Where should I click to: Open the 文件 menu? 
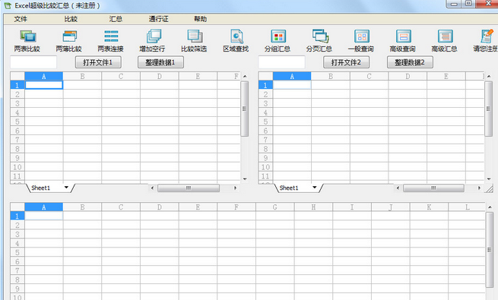click(x=21, y=19)
